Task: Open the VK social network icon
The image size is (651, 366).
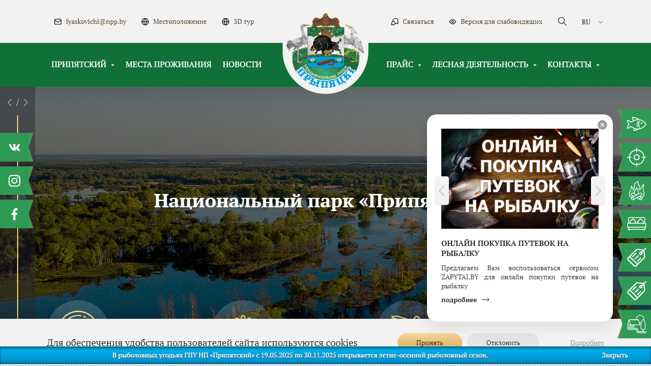Action: point(15,147)
